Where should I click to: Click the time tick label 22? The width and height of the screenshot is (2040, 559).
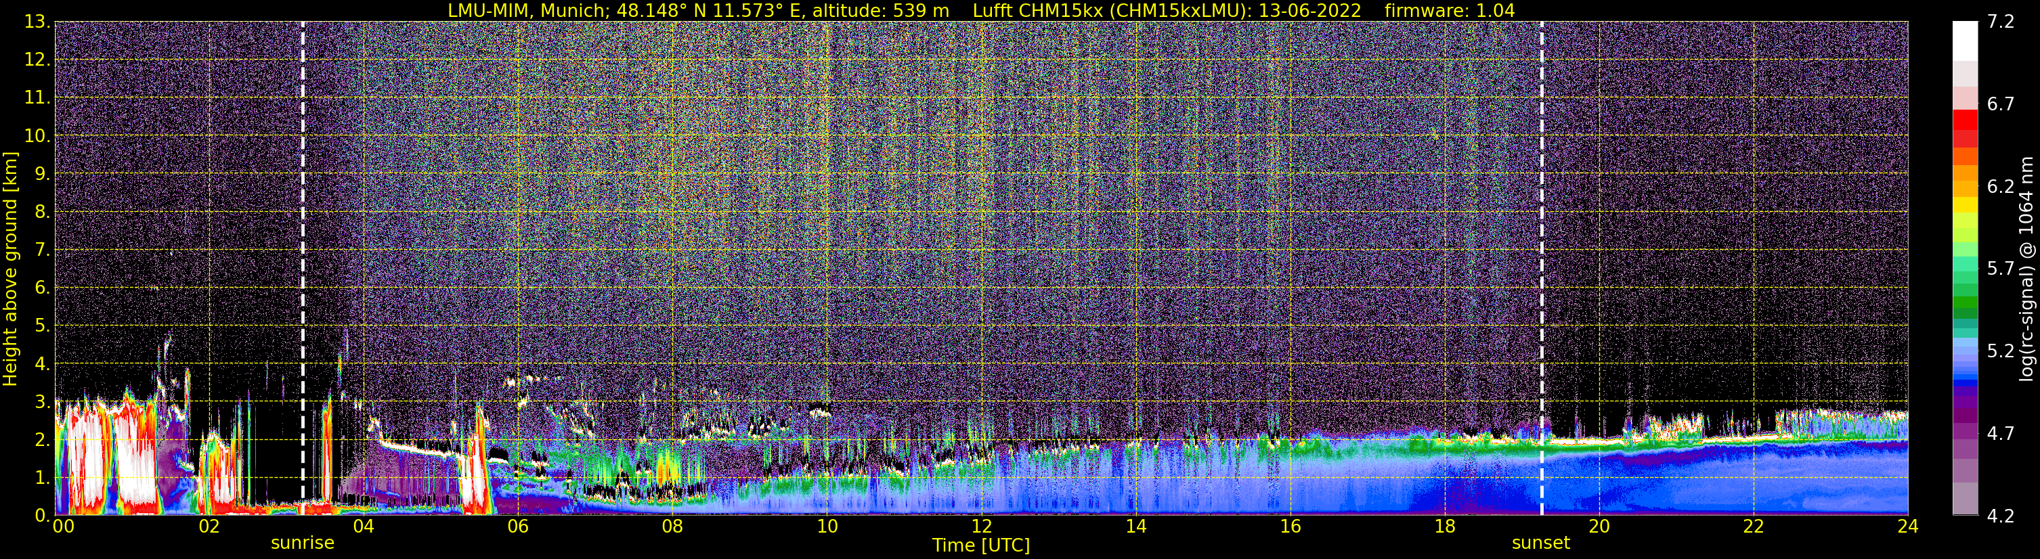(1754, 527)
